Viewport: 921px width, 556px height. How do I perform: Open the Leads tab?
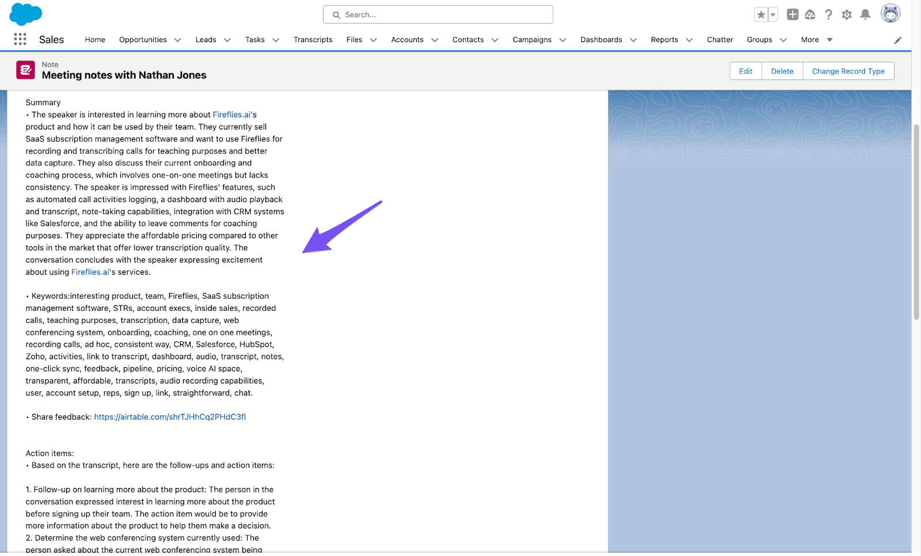point(205,40)
